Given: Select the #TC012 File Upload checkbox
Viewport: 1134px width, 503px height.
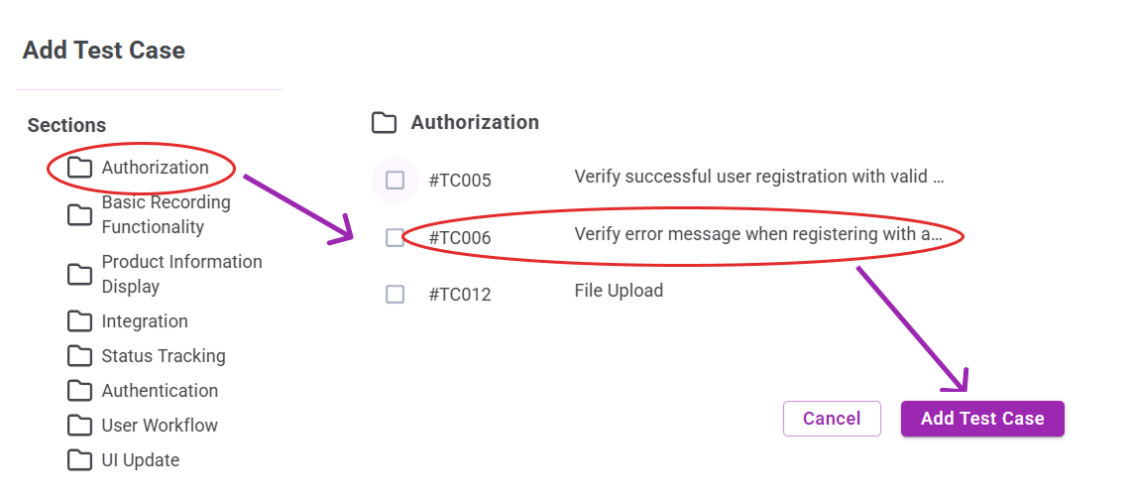Looking at the screenshot, I should point(396,294).
